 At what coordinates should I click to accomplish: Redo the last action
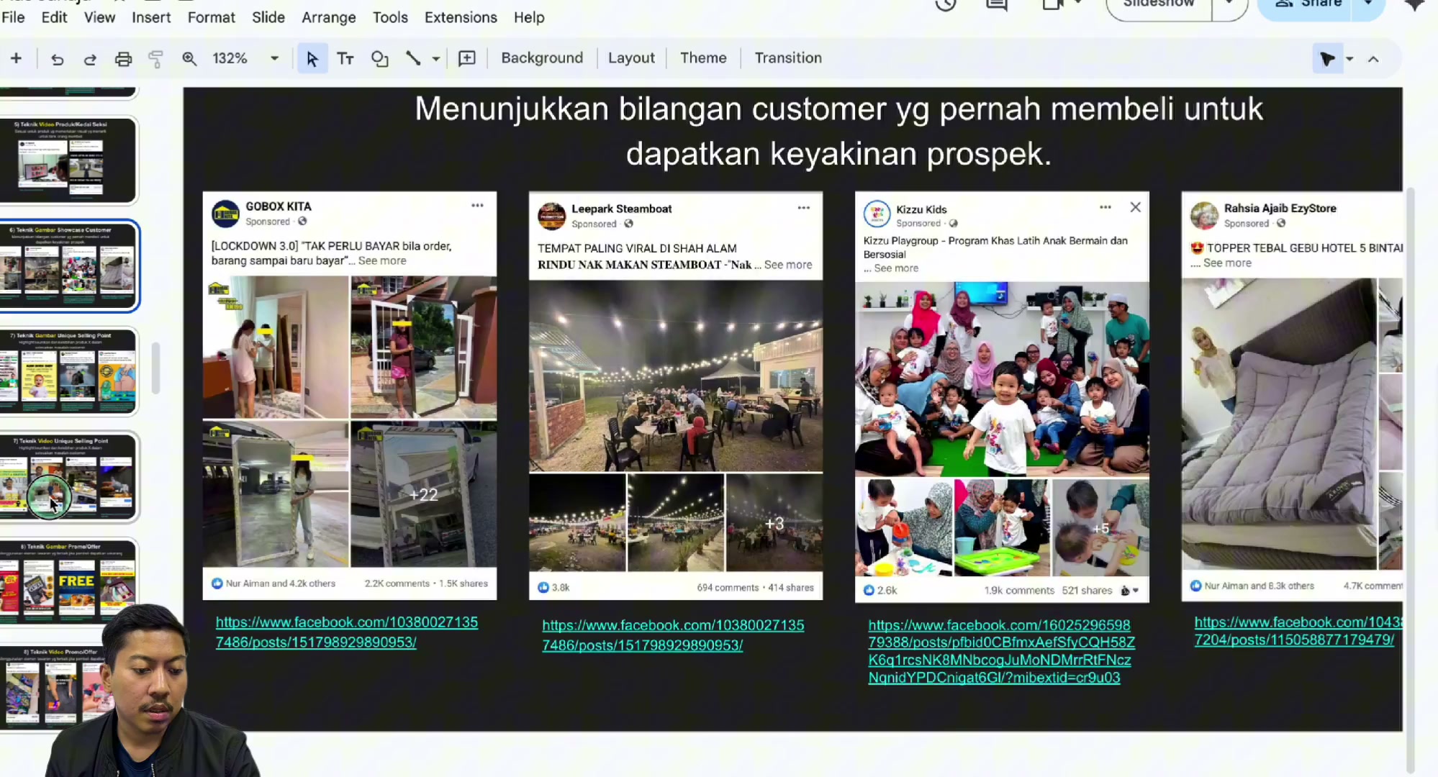(90, 58)
